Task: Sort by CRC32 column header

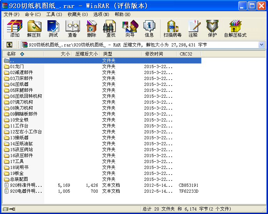Action: 189,54
